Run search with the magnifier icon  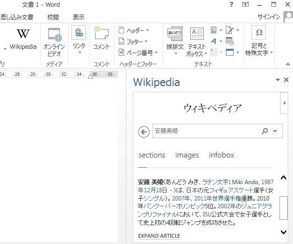click(x=265, y=131)
